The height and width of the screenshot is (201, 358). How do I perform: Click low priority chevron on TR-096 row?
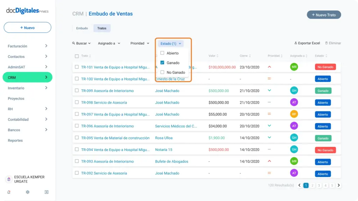point(270,126)
